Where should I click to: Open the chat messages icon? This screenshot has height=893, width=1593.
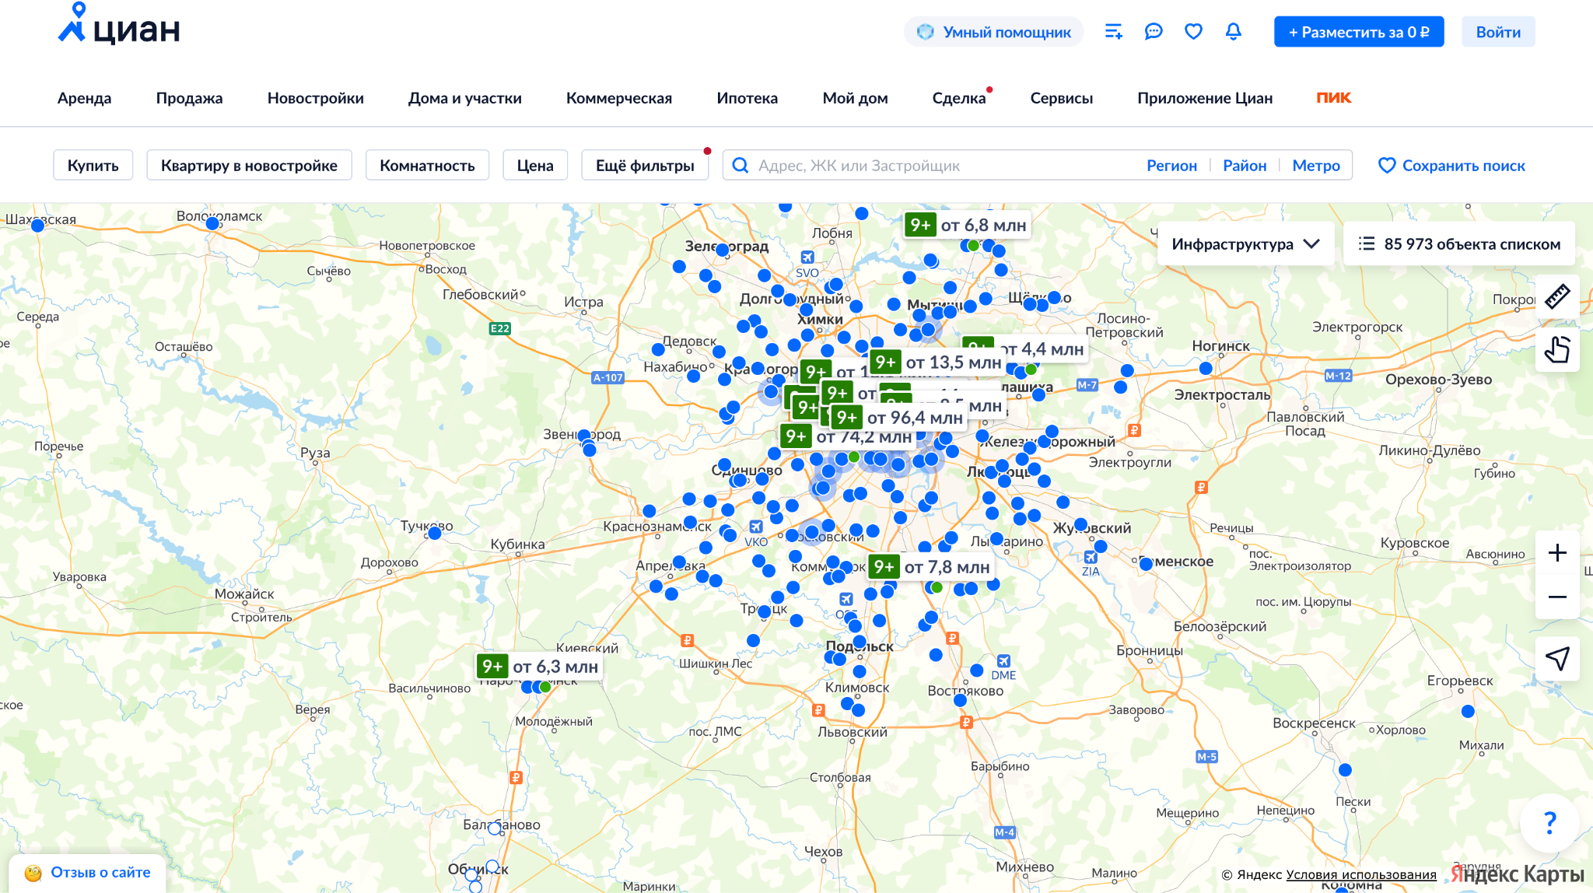coord(1154,32)
